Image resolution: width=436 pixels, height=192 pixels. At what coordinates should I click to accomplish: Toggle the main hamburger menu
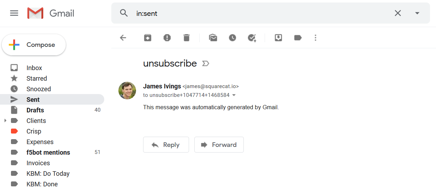(14, 13)
